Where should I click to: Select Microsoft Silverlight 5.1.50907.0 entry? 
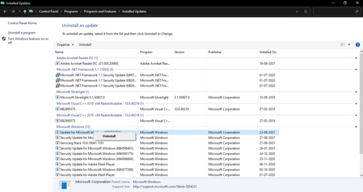(x=166, y=97)
